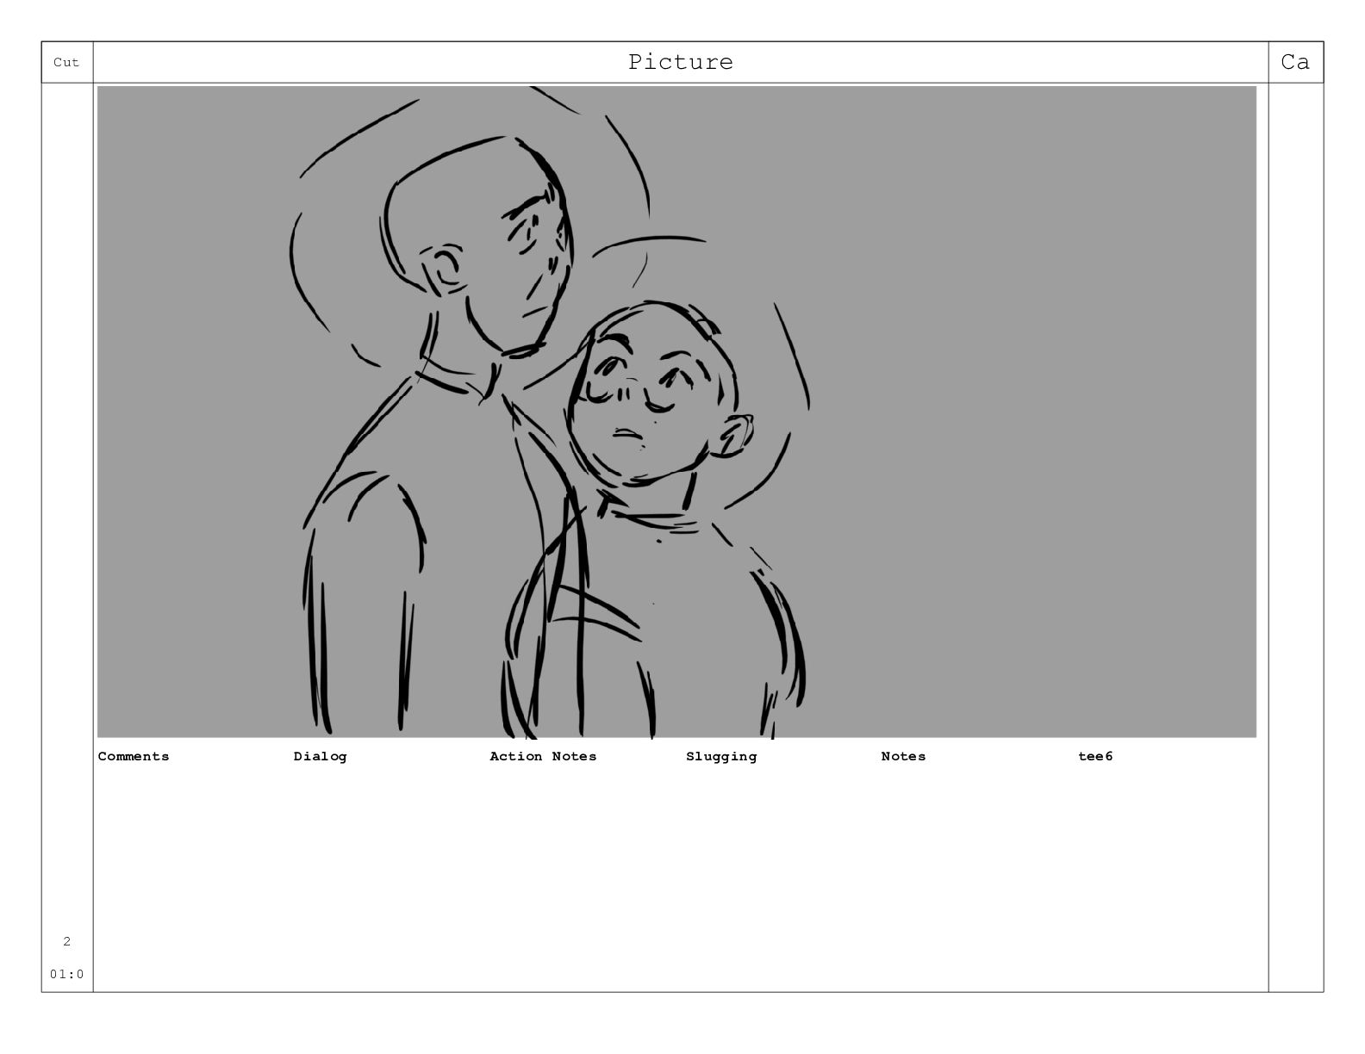This screenshot has height=1054, width=1365.
Task: Click the 'tee6' caption label
Action: click(1095, 756)
